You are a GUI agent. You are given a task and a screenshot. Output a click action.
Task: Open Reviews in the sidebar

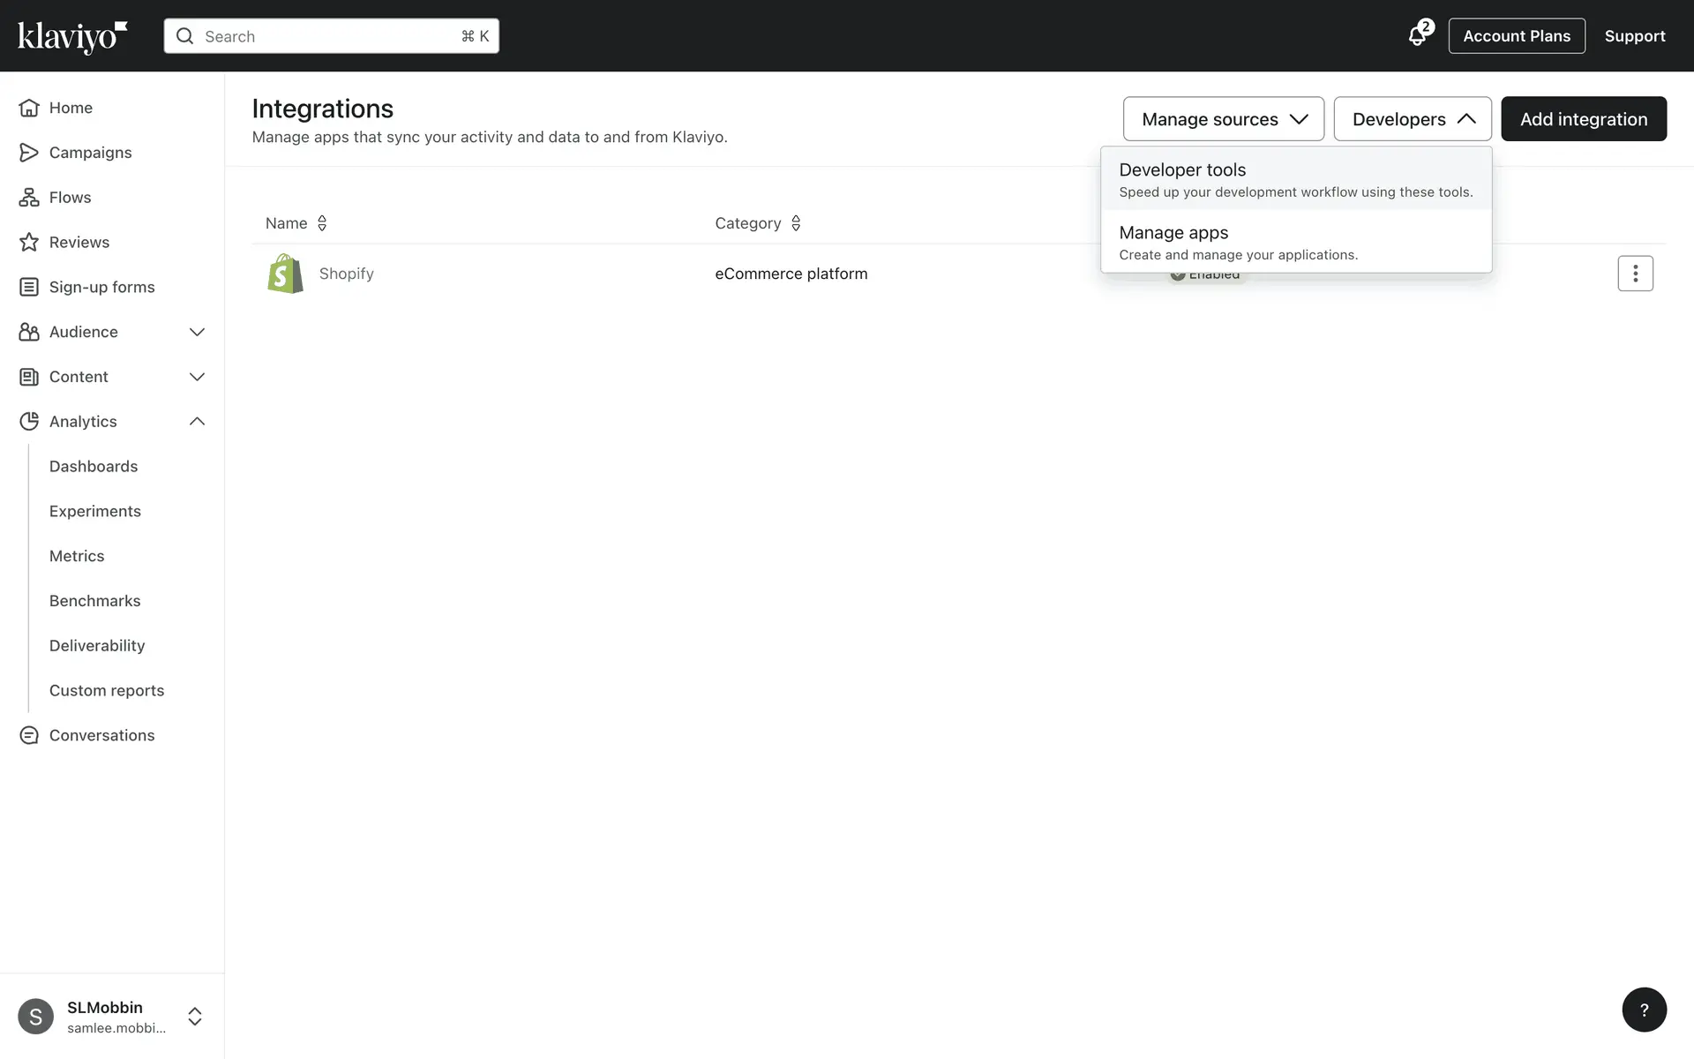point(79,243)
